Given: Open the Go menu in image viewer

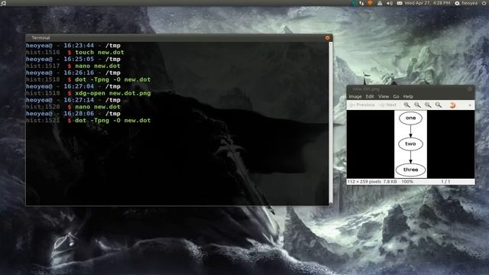Looking at the screenshot, I should [396, 97].
